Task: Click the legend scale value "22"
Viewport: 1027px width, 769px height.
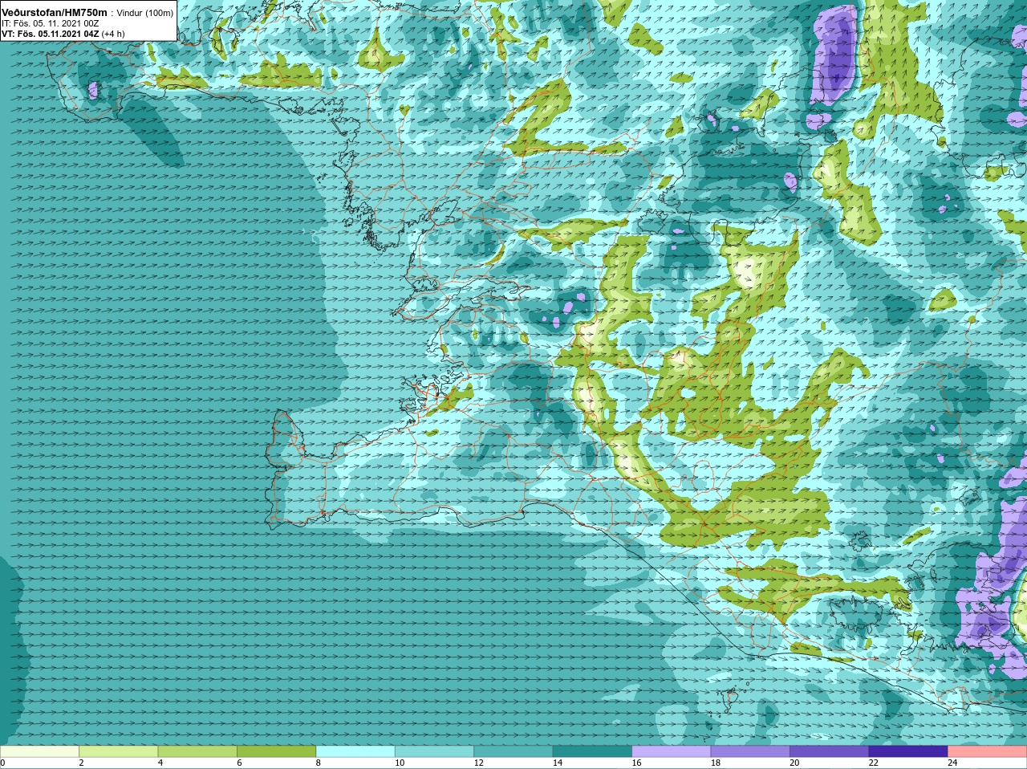Action: [x=874, y=763]
